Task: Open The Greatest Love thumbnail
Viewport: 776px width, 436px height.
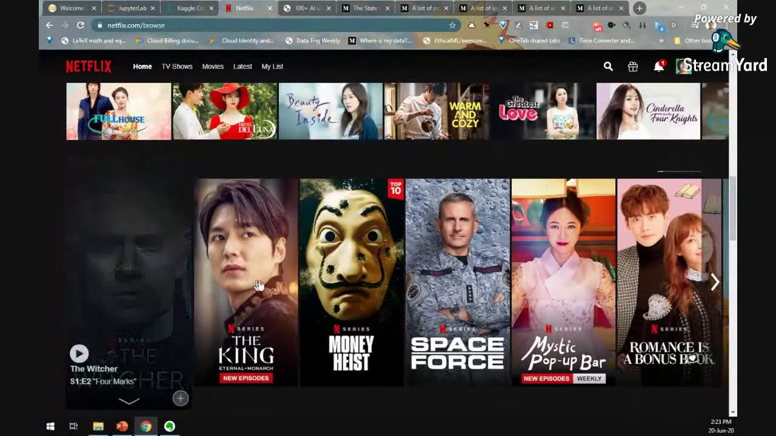Action: click(x=543, y=111)
